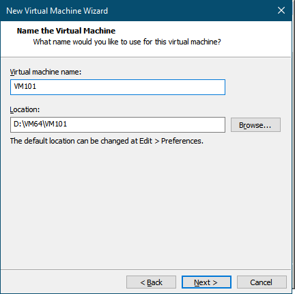The width and height of the screenshot is (295, 294).
Task: Click the default location hint text
Action: (107, 141)
